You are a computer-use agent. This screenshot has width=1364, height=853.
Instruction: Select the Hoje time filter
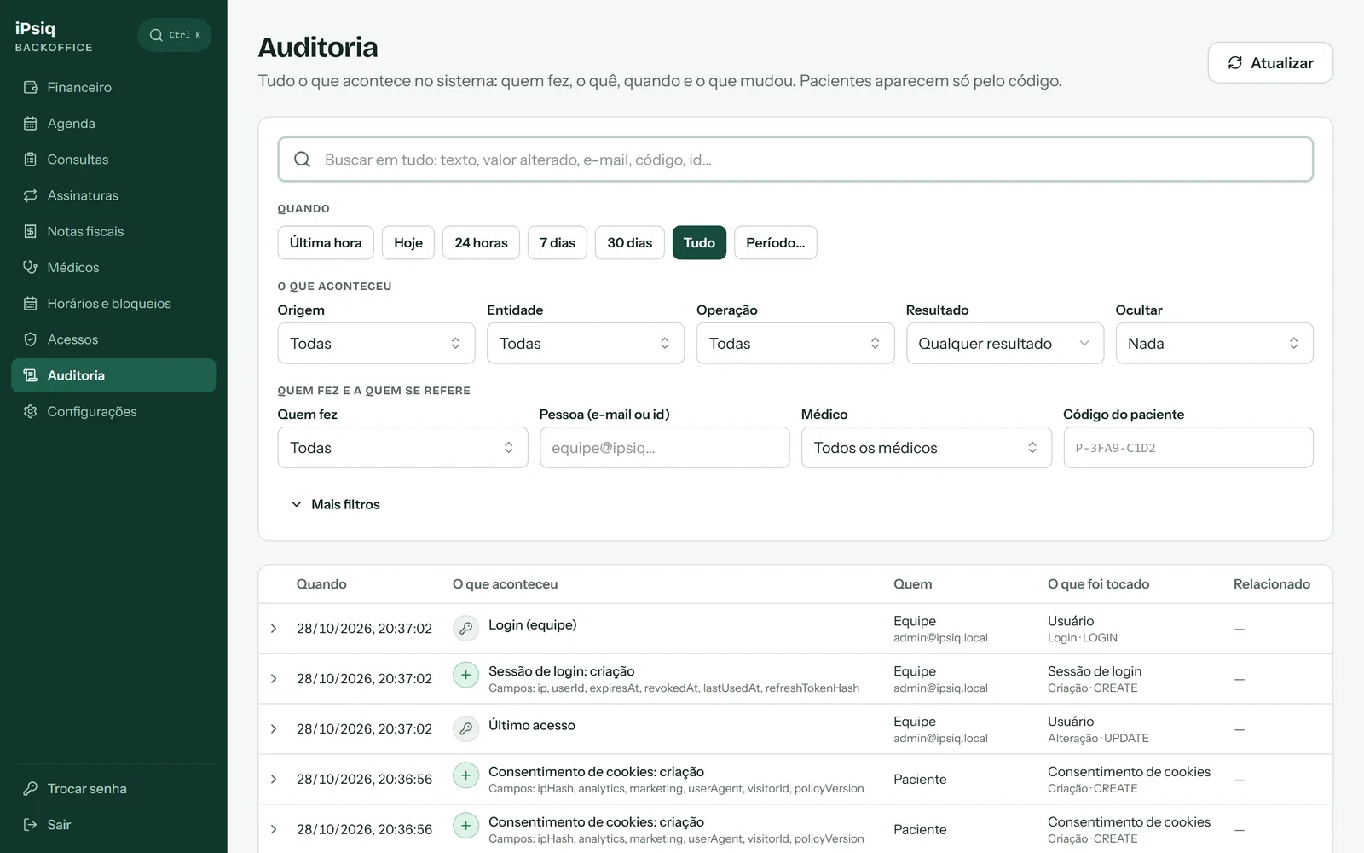408,242
